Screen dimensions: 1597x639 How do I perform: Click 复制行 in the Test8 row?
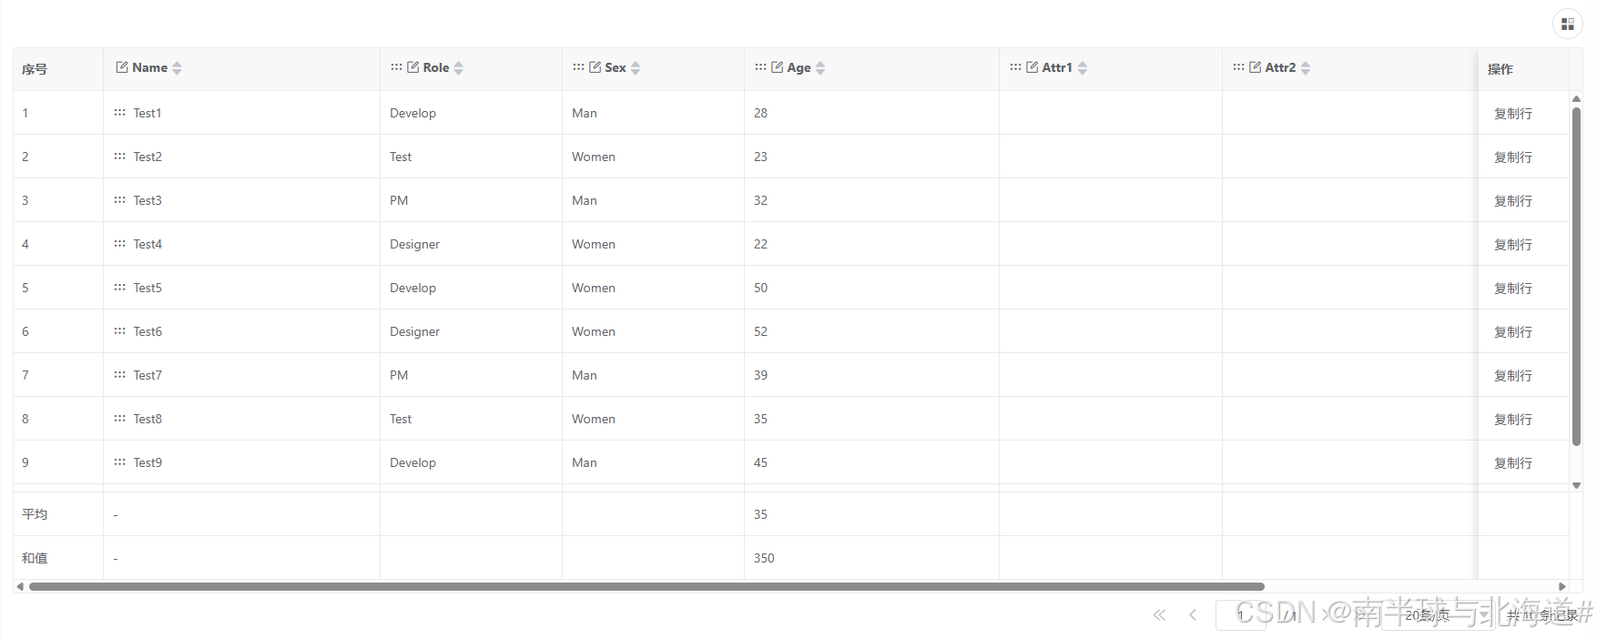(1511, 419)
